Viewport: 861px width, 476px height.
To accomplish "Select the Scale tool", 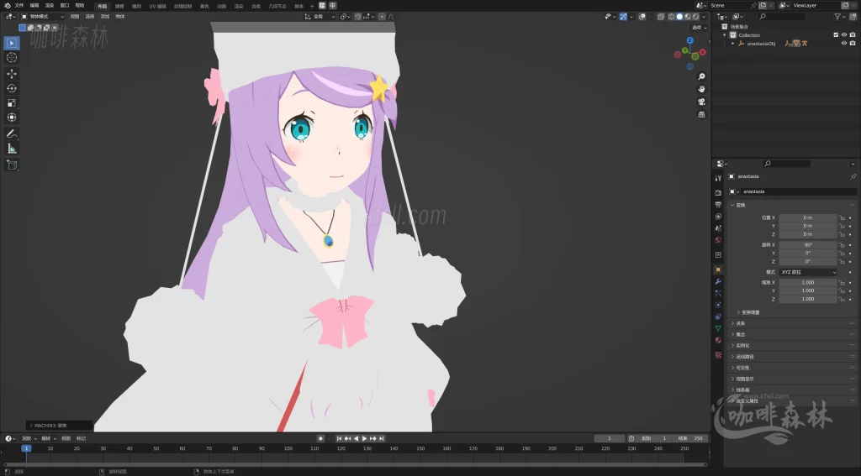I will pyautogui.click(x=12, y=103).
